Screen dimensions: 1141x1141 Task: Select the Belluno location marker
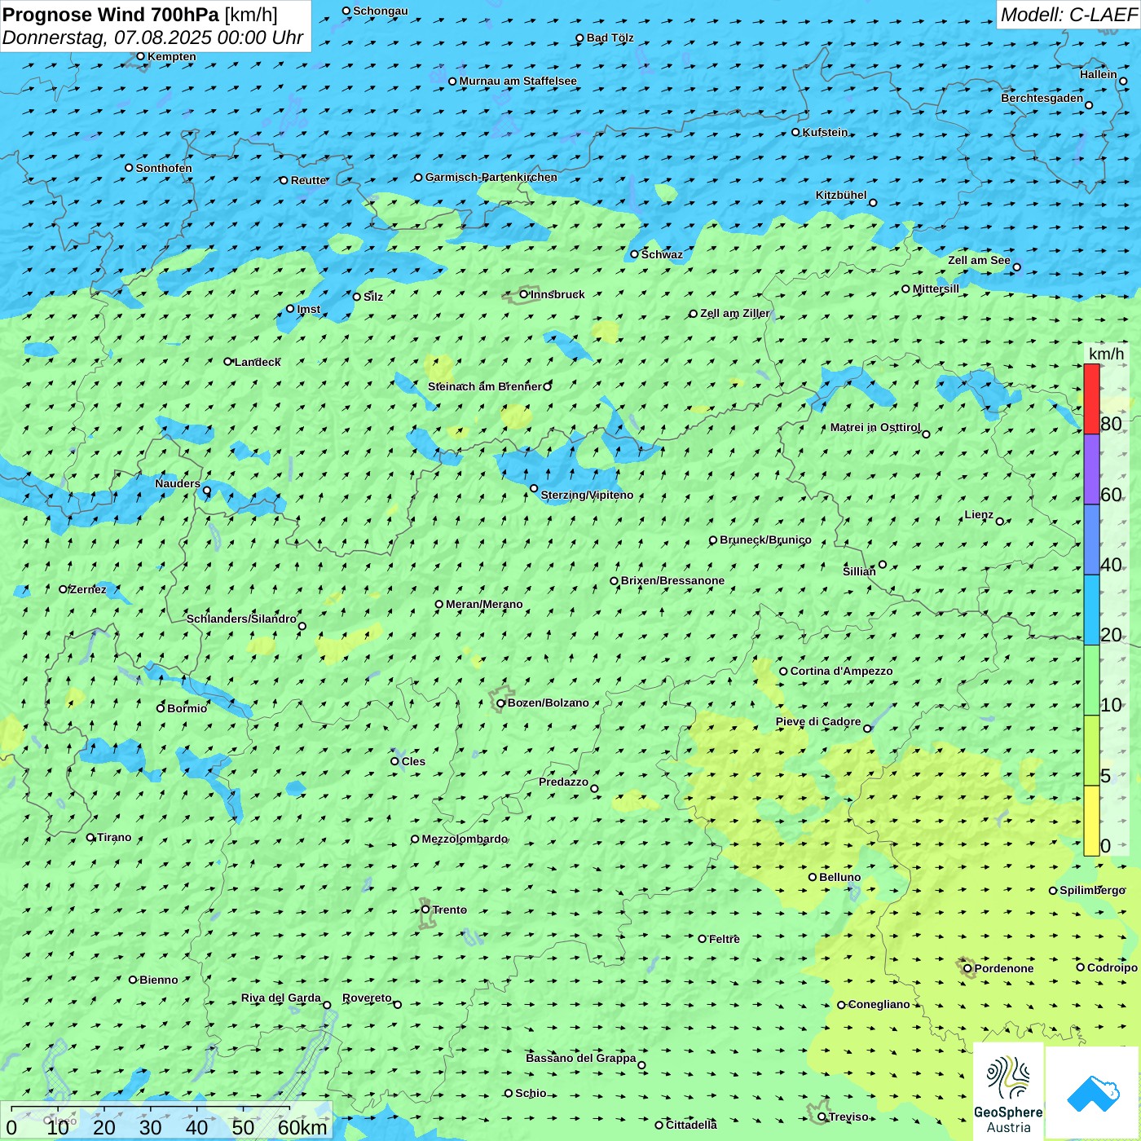click(813, 877)
